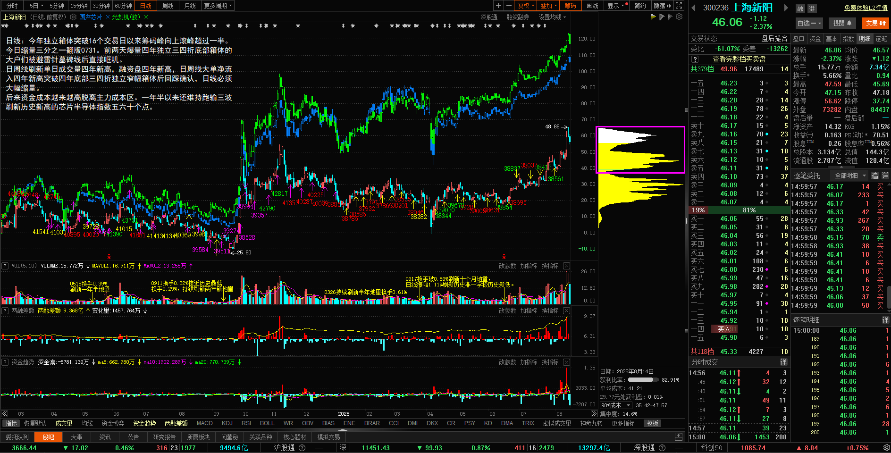
Task: Close the 两融差额 indicator panel
Action: point(566,310)
